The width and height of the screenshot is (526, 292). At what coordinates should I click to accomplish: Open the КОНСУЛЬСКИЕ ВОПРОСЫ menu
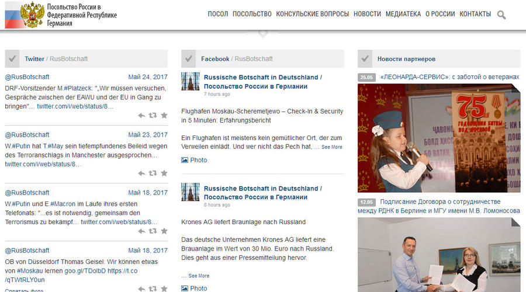pyautogui.click(x=312, y=14)
